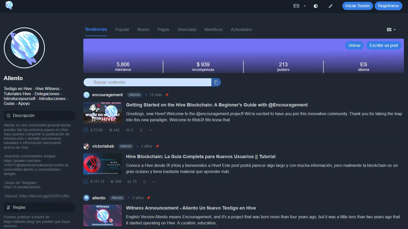Screen dimensions: 408x229
Task: Click the pin icon on victoriabsb post
Action: (x=157, y=146)
